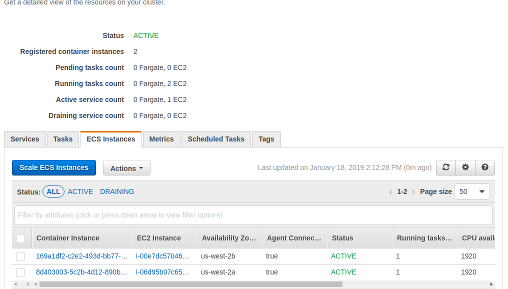Expand the Actions dropdown
The width and height of the screenshot is (508, 289).
pyautogui.click(x=126, y=168)
